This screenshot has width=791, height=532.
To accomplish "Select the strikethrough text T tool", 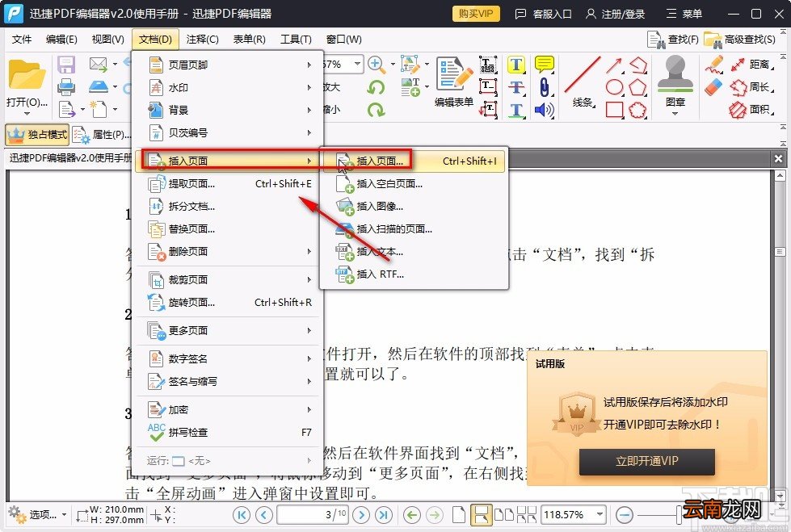I will 515,87.
